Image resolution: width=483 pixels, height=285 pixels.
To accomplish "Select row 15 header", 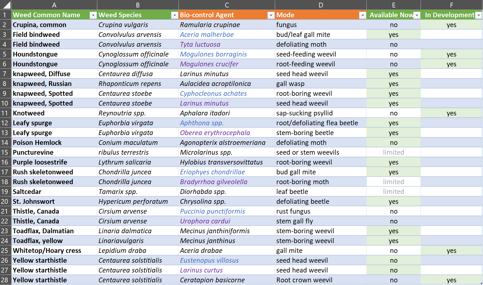I will pos(5,152).
